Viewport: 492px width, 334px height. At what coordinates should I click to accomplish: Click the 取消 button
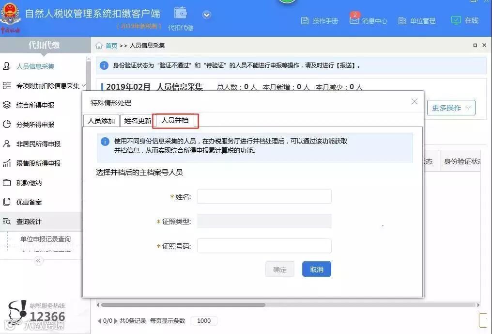(317, 269)
